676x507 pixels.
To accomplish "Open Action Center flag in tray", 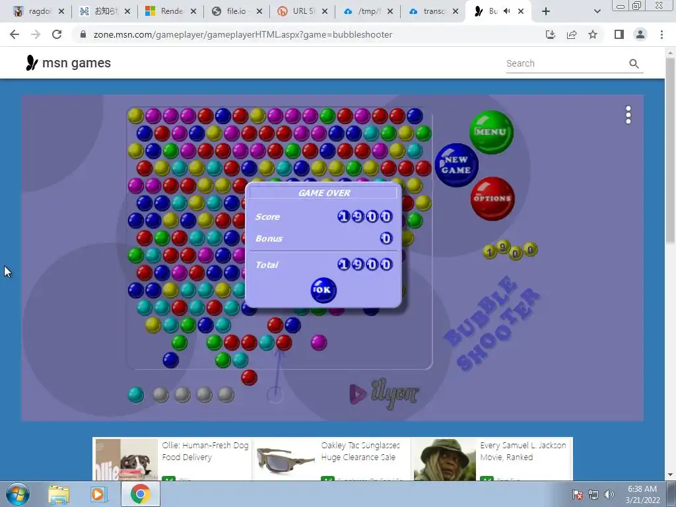I will coord(578,494).
